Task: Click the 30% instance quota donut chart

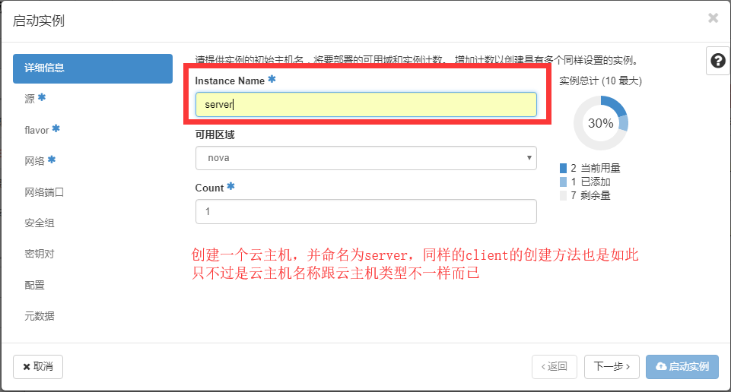Action: [x=601, y=123]
